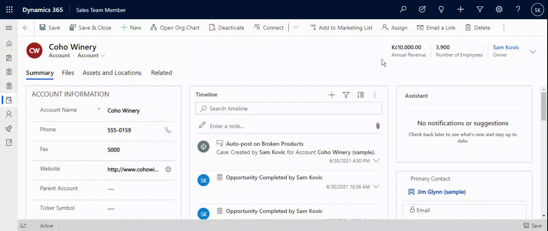Open command bar overflow ellipsis after Delete
The height and width of the screenshot is (231, 548).
(504, 28)
